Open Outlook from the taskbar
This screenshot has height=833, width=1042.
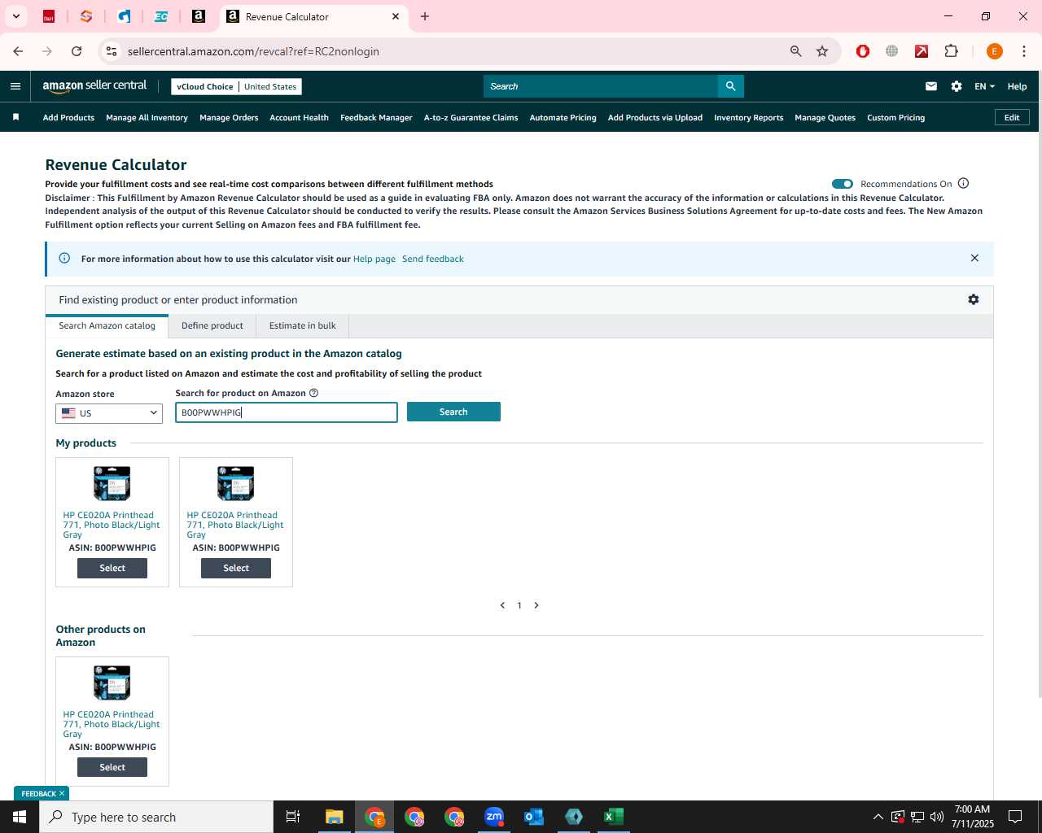[534, 817]
